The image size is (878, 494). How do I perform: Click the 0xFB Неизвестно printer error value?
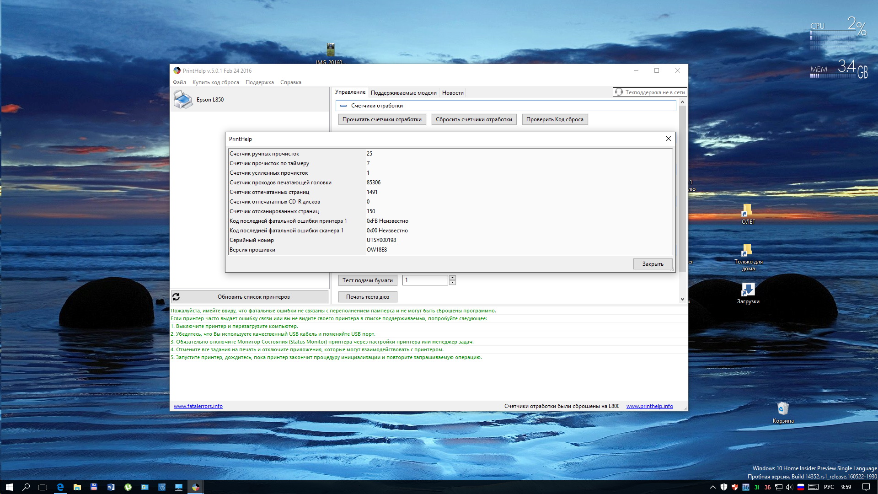click(387, 221)
